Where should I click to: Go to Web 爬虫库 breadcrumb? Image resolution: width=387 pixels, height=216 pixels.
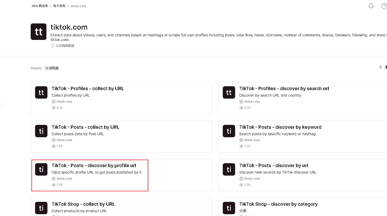point(40,6)
